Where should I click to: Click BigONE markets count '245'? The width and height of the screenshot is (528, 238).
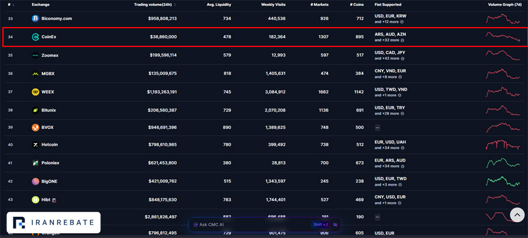[x=324, y=182]
